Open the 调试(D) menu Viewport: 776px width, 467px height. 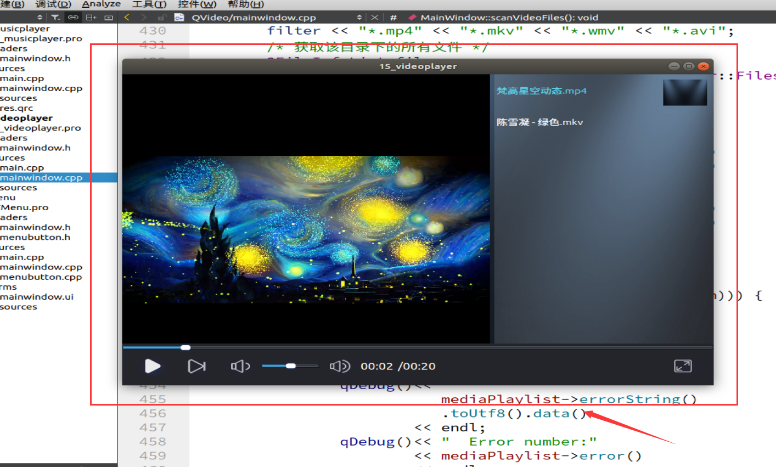pos(53,4)
